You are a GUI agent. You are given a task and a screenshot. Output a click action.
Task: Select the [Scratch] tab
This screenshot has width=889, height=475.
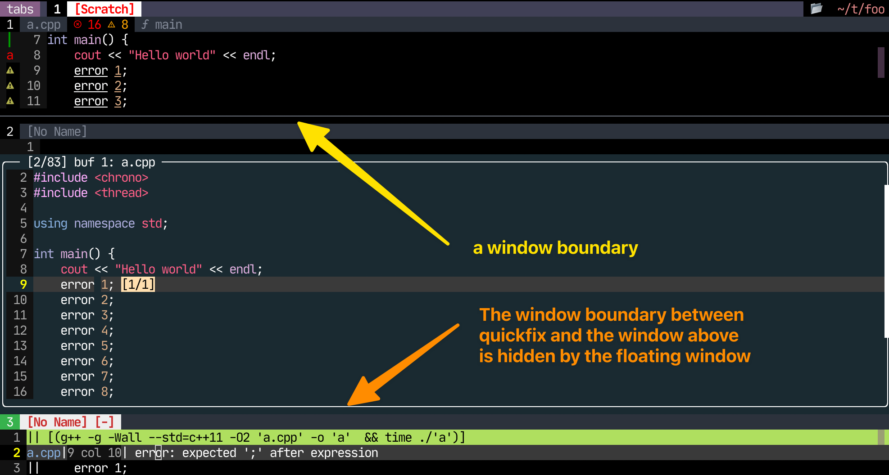[104, 9]
